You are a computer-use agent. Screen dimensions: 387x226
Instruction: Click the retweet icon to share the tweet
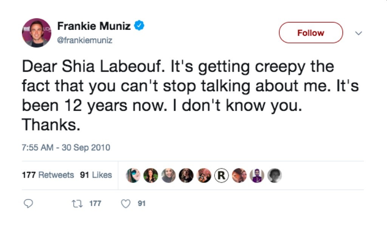pyautogui.click(x=78, y=203)
